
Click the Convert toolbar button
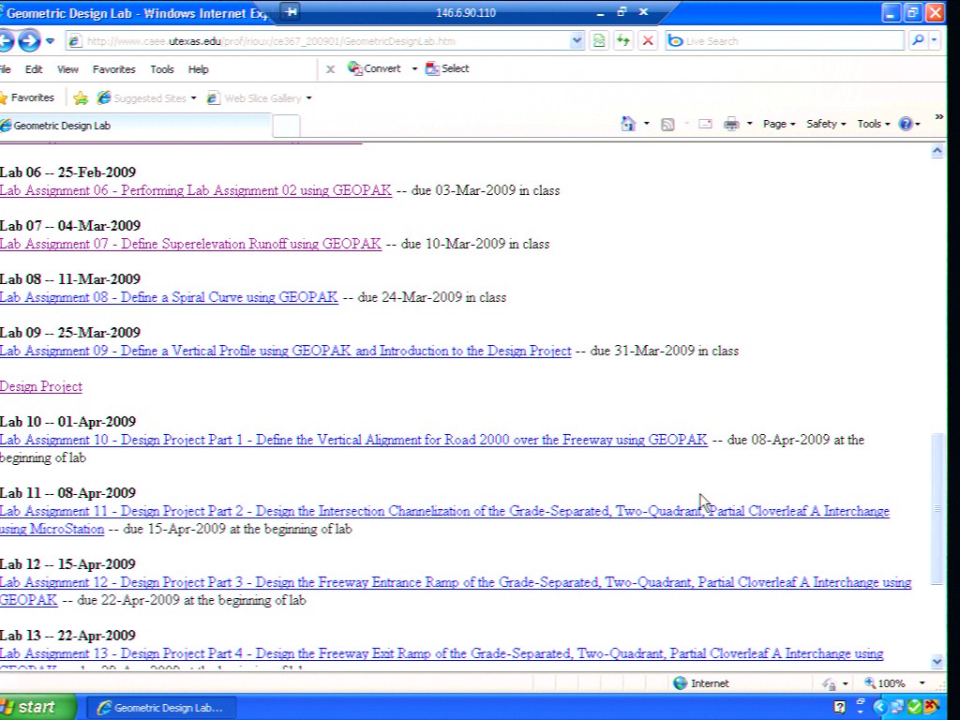pyautogui.click(x=374, y=68)
